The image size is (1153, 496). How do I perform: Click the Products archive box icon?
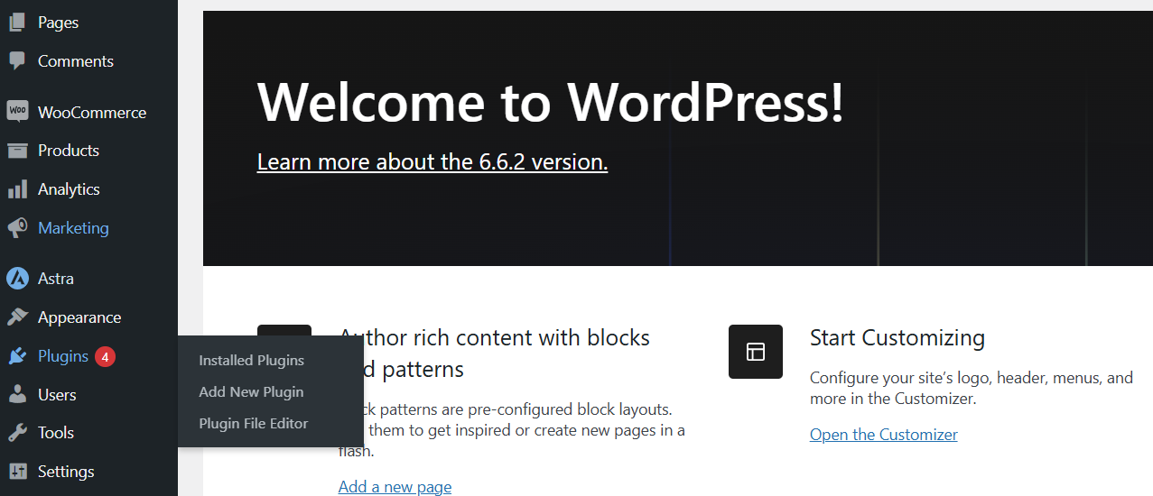pyautogui.click(x=17, y=151)
